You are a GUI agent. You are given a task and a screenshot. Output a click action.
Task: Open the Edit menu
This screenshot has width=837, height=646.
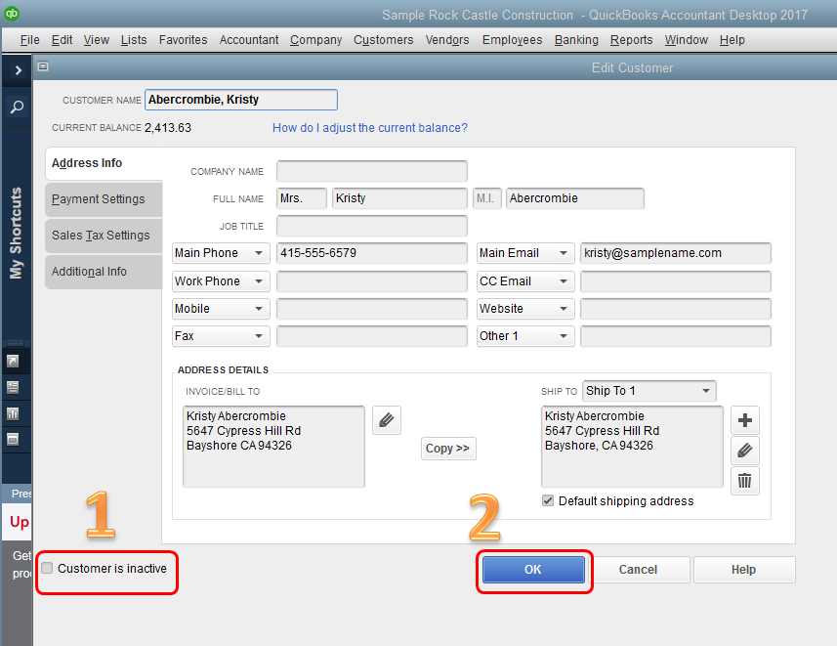click(x=62, y=40)
